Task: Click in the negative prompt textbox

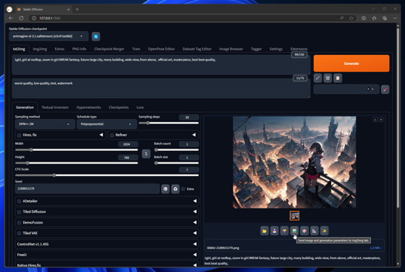Action: point(161,88)
